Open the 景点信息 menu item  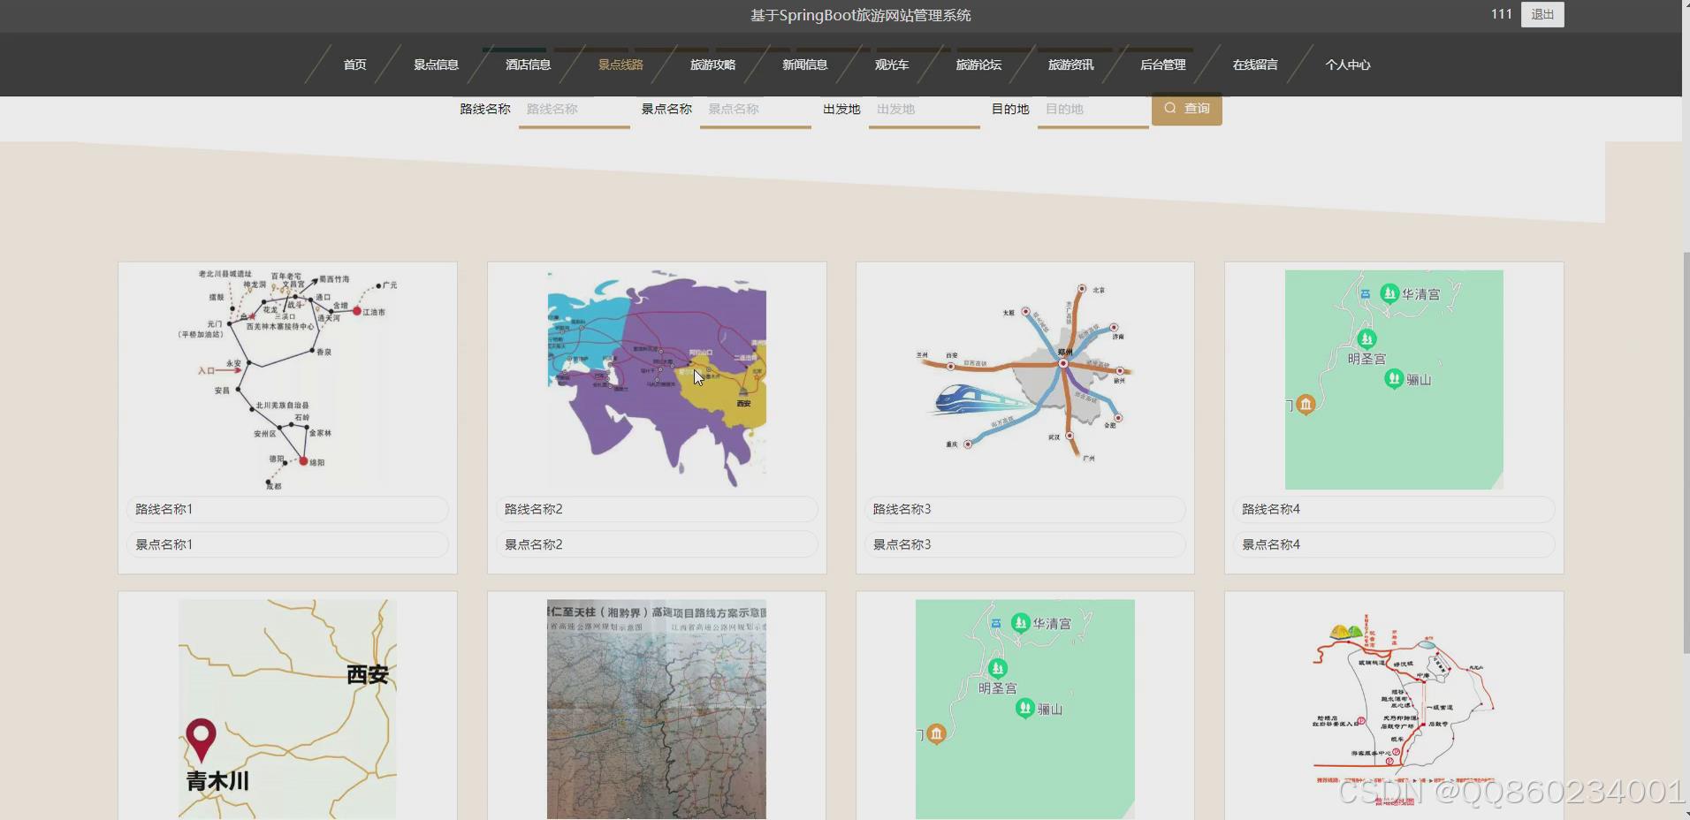(x=436, y=65)
